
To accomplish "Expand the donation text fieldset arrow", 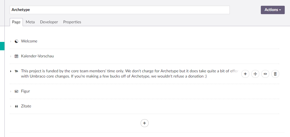I will (x=11, y=71).
